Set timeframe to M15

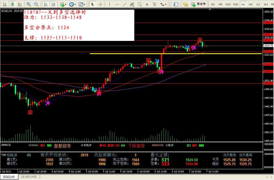coord(228,4)
